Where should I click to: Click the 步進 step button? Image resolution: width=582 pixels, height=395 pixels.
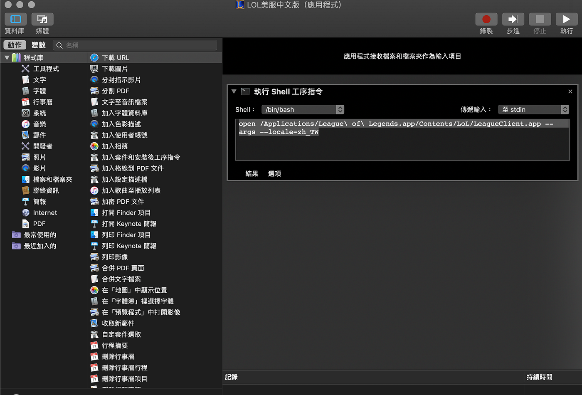pyautogui.click(x=513, y=19)
